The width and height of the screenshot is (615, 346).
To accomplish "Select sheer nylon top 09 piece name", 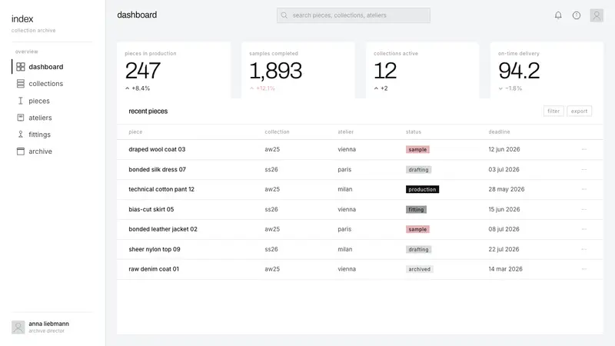I will click(x=155, y=249).
